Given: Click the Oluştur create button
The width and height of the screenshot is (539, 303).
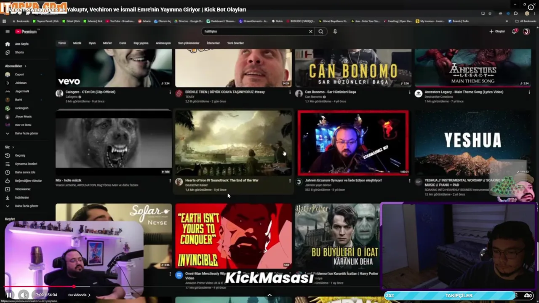Looking at the screenshot, I should [x=497, y=32].
